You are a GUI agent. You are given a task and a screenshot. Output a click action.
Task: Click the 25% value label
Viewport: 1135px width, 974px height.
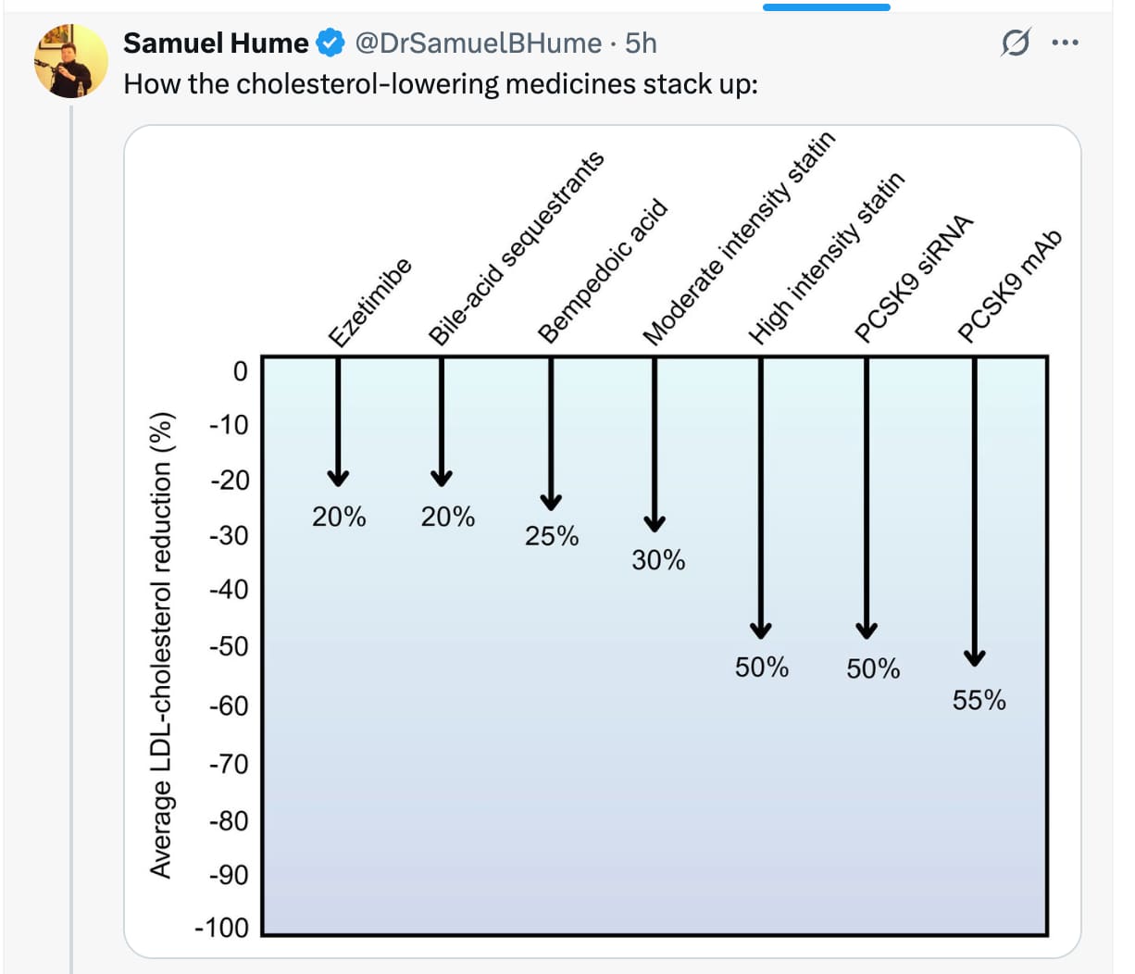click(x=551, y=536)
